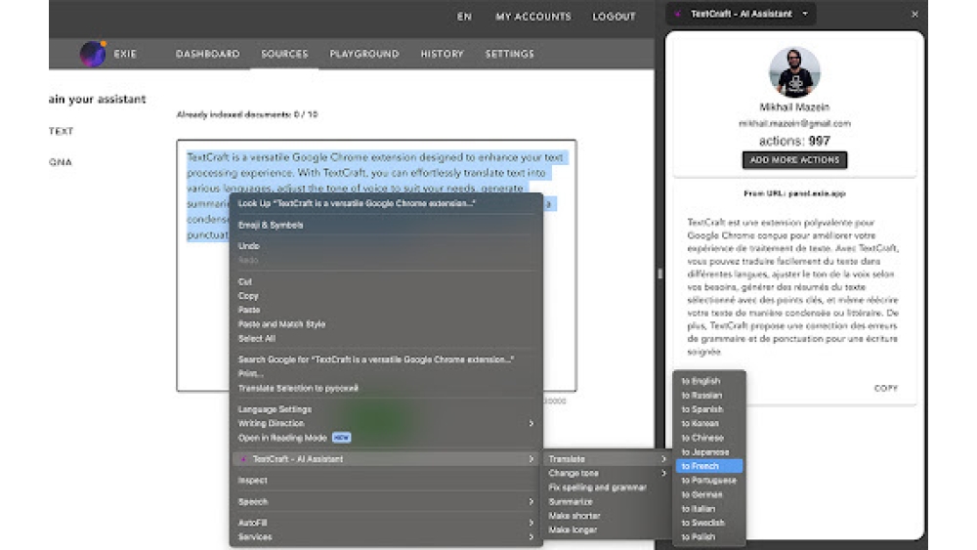Switch to the SOURCES tab
977x550 pixels.
click(x=284, y=54)
